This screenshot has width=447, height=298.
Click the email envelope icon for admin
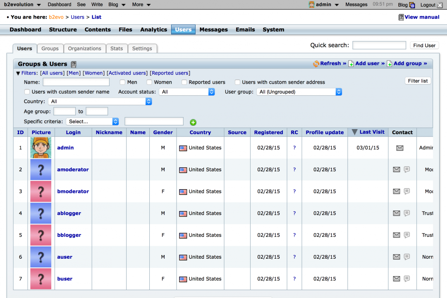click(400, 148)
